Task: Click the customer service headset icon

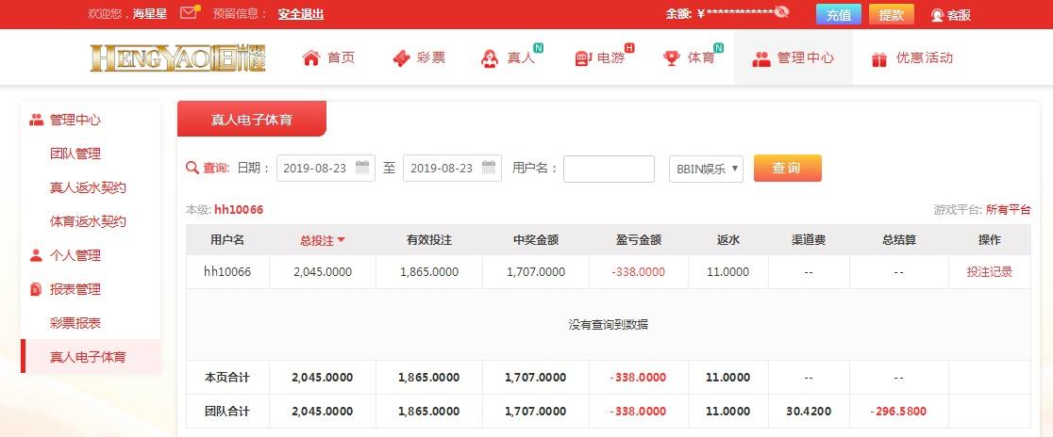Action: pos(938,15)
